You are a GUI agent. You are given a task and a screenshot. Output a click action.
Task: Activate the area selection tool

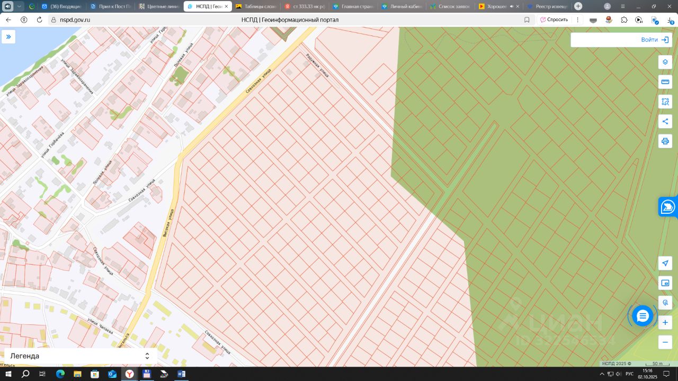click(665, 102)
